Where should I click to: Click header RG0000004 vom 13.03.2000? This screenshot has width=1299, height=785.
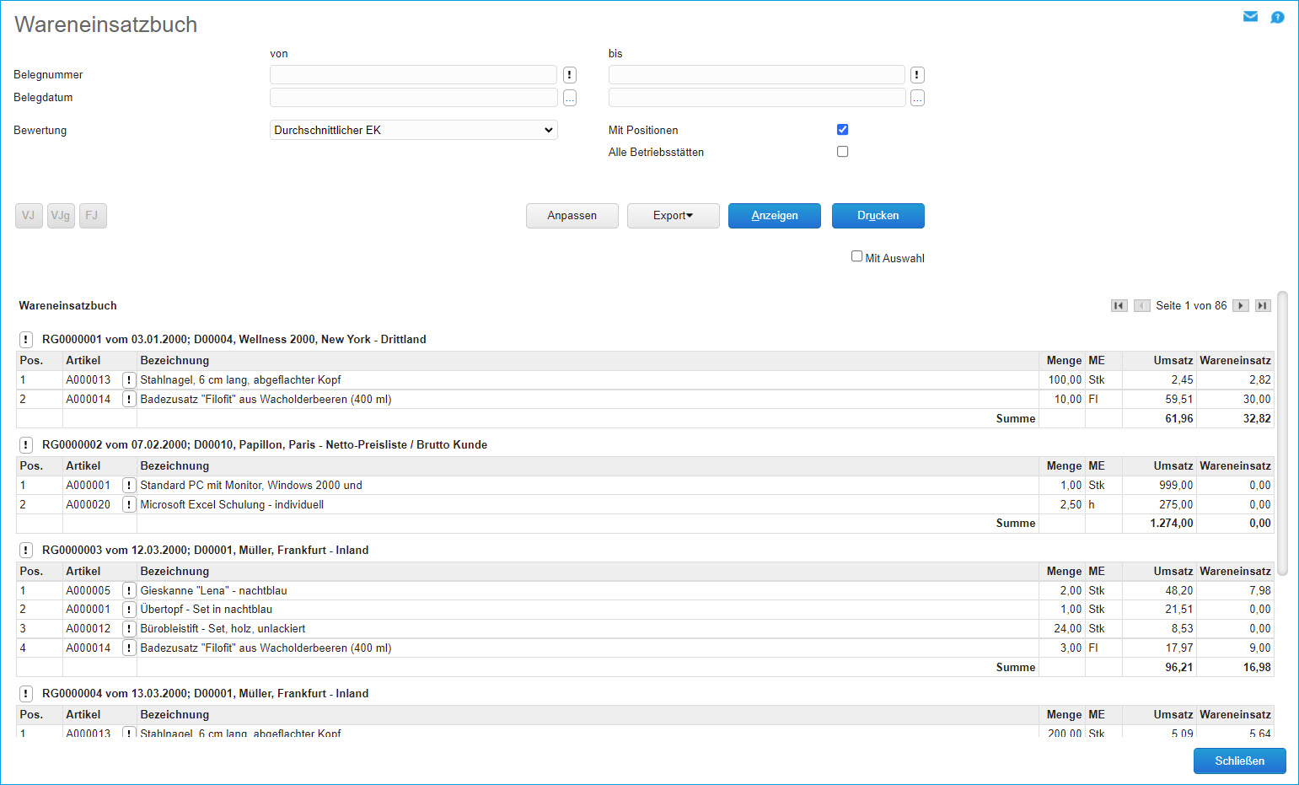click(206, 693)
